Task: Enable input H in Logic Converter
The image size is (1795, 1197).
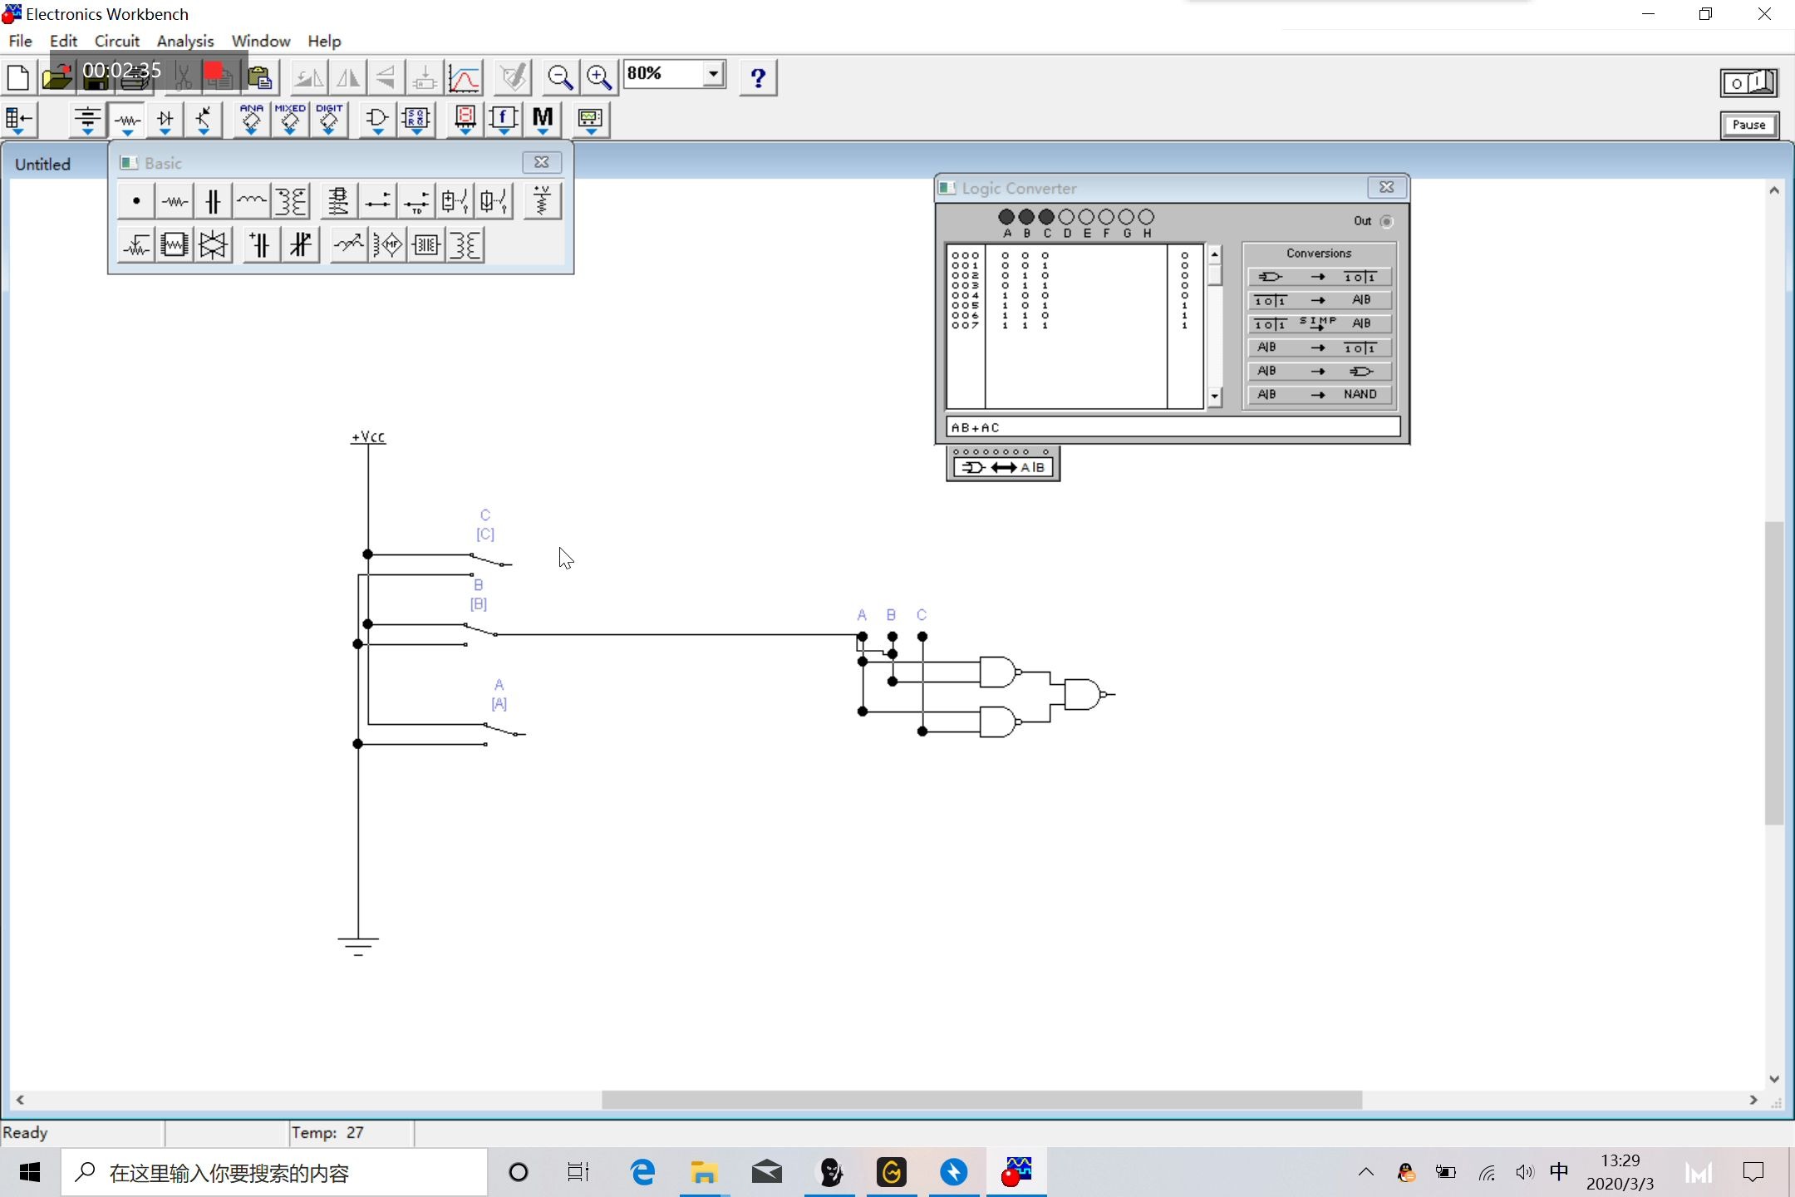Action: (1146, 217)
